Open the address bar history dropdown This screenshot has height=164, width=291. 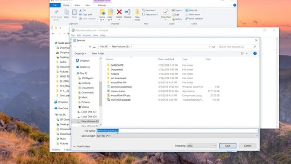210,46
